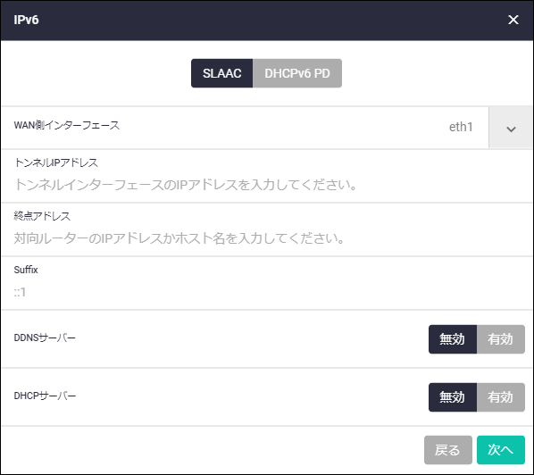Click the DDNSサーバー label text

pyautogui.click(x=45, y=337)
